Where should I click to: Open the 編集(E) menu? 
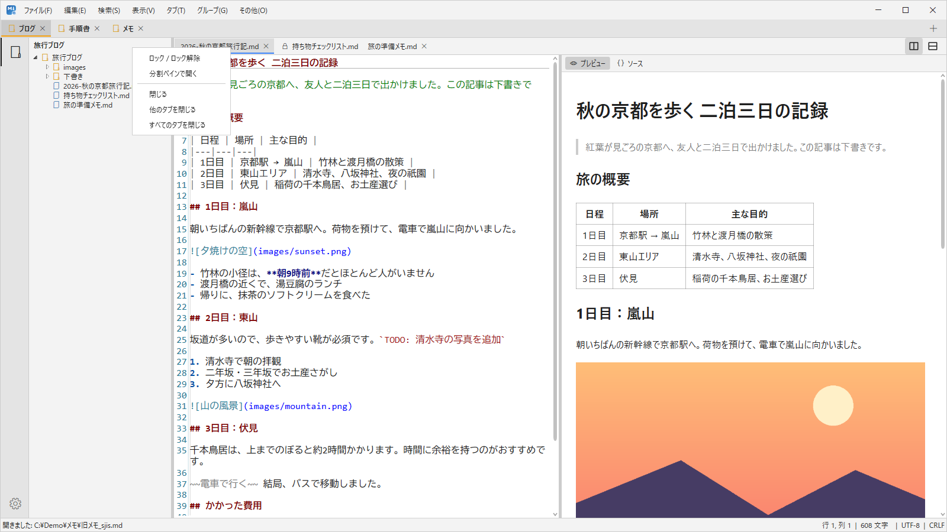[75, 10]
